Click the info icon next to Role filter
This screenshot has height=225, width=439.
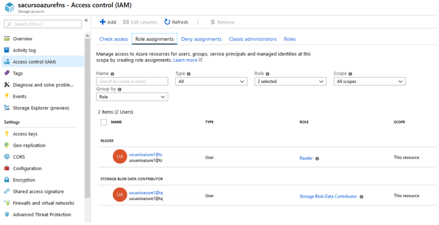click(x=268, y=74)
